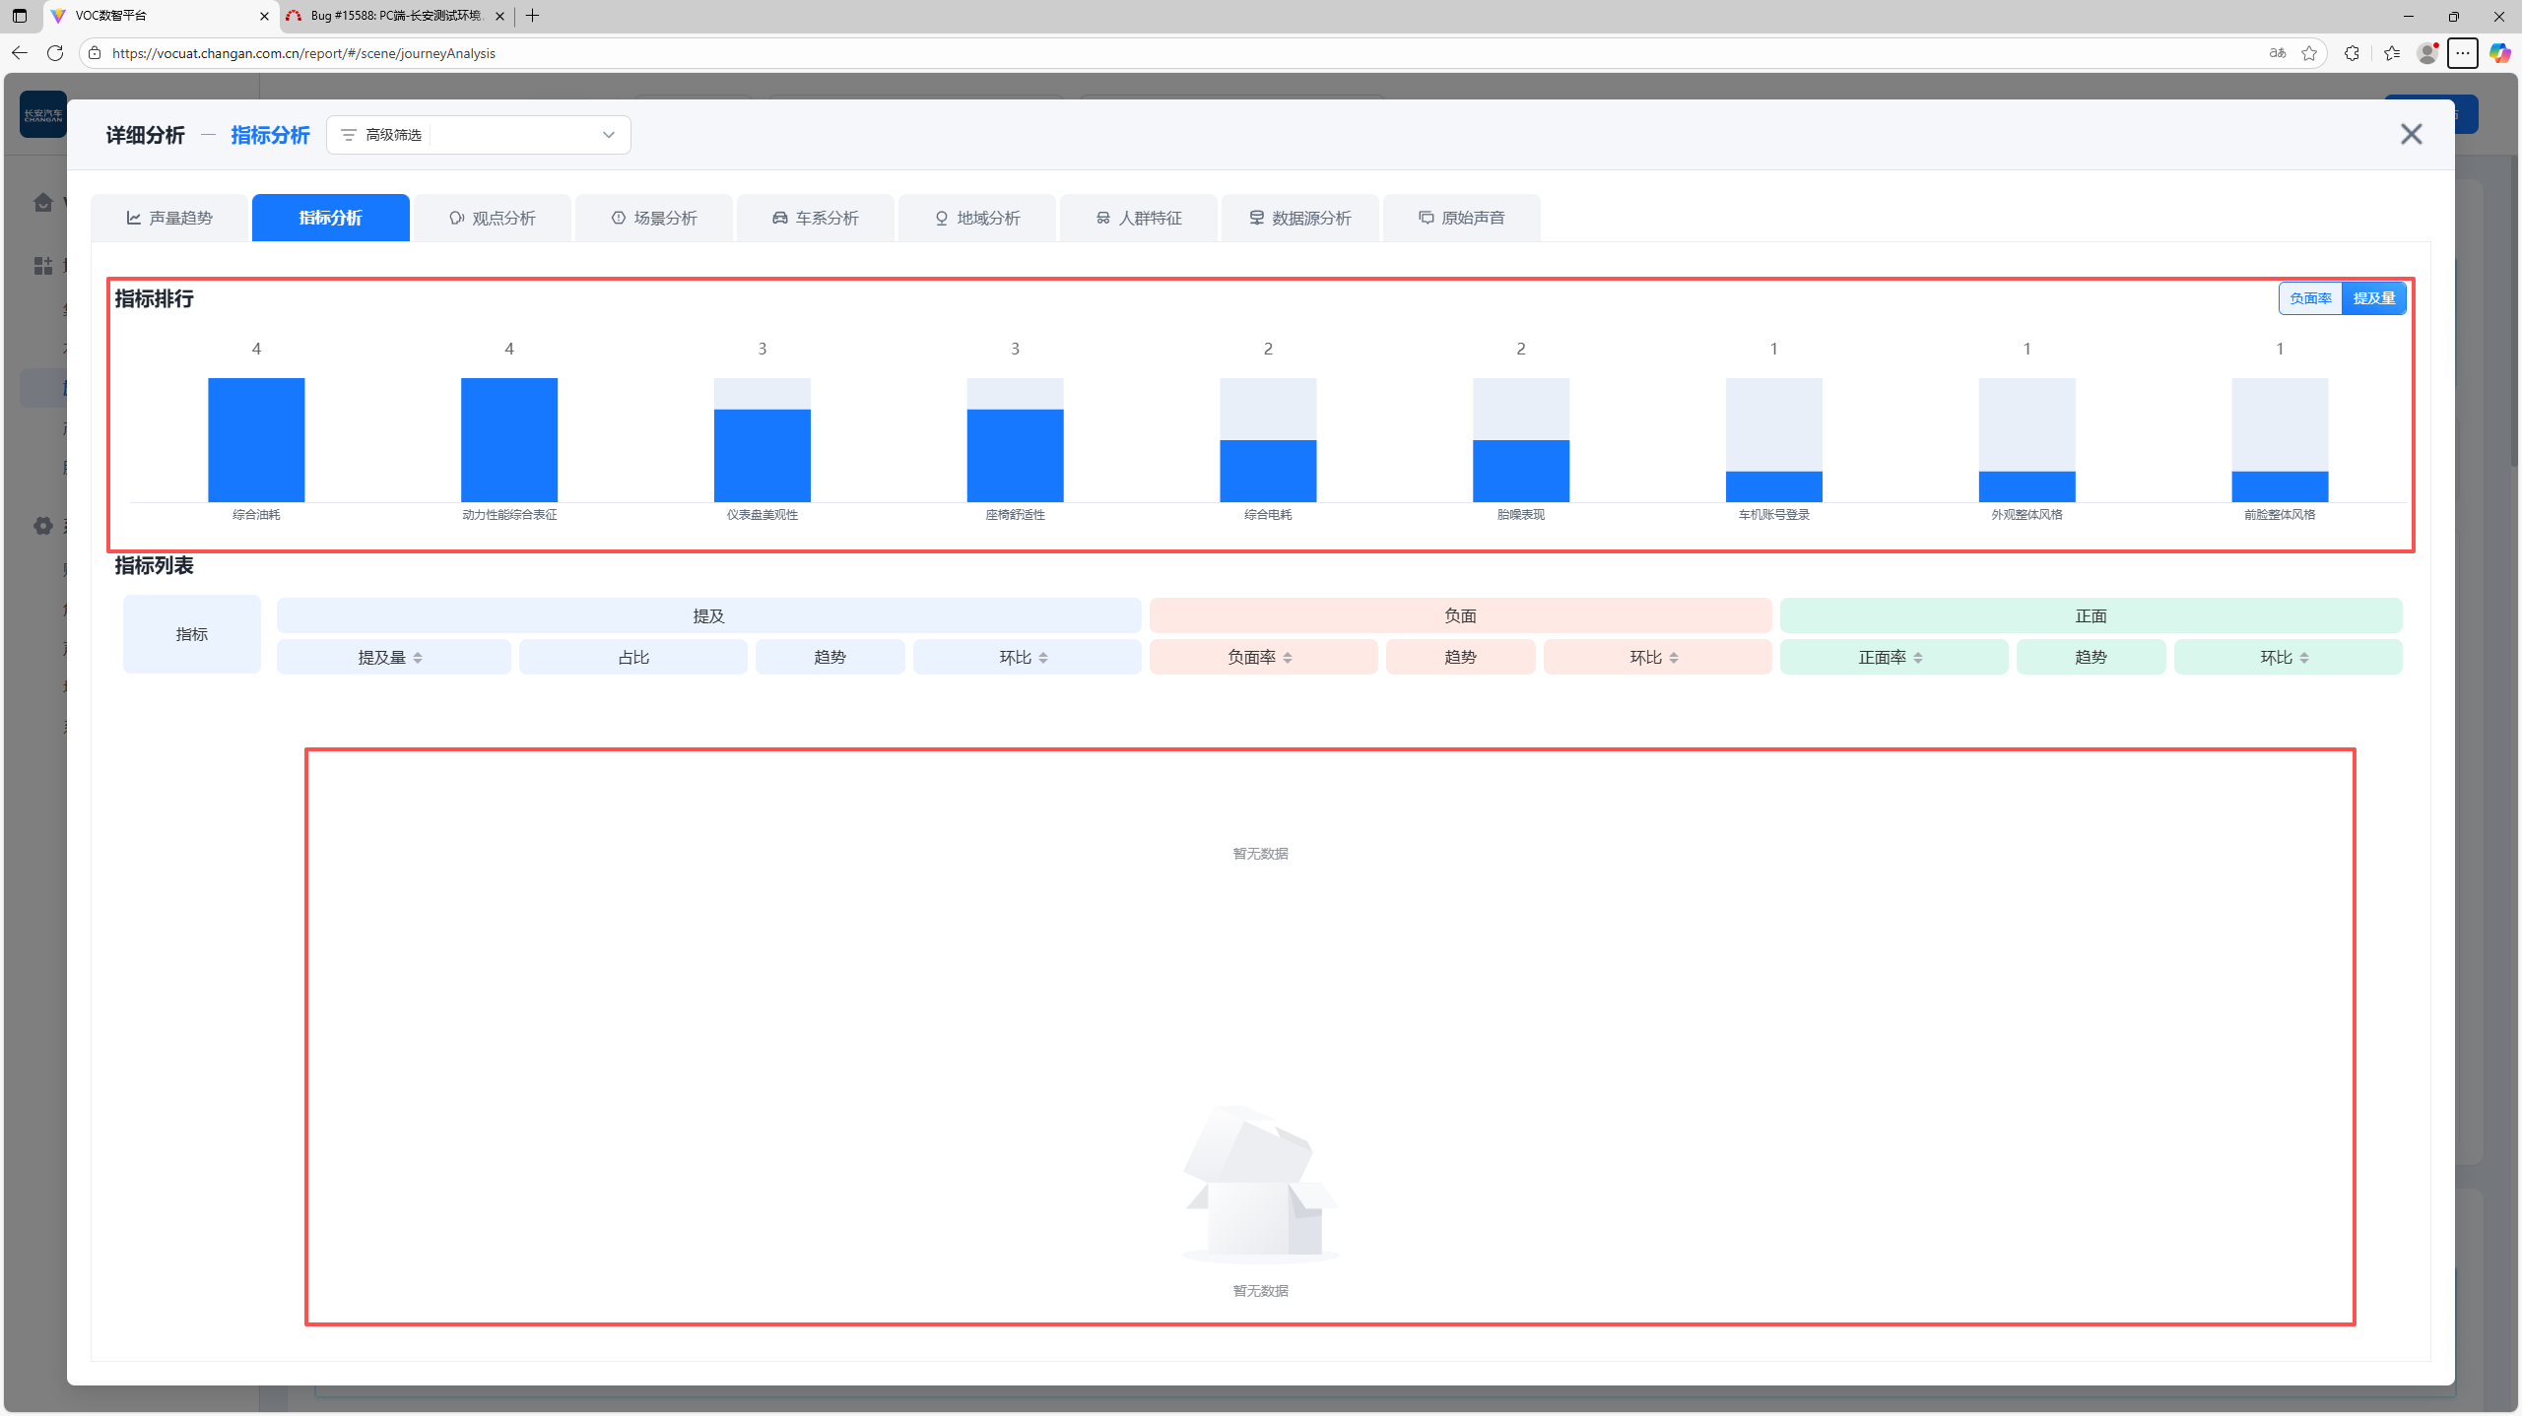Image resolution: width=2522 pixels, height=1416 pixels.
Task: Switch ranking to 提及量
Action: [x=2373, y=298]
